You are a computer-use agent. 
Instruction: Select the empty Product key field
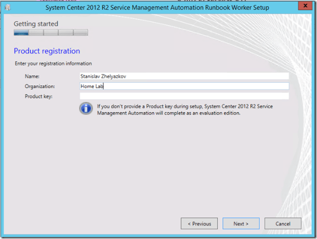[x=184, y=96]
